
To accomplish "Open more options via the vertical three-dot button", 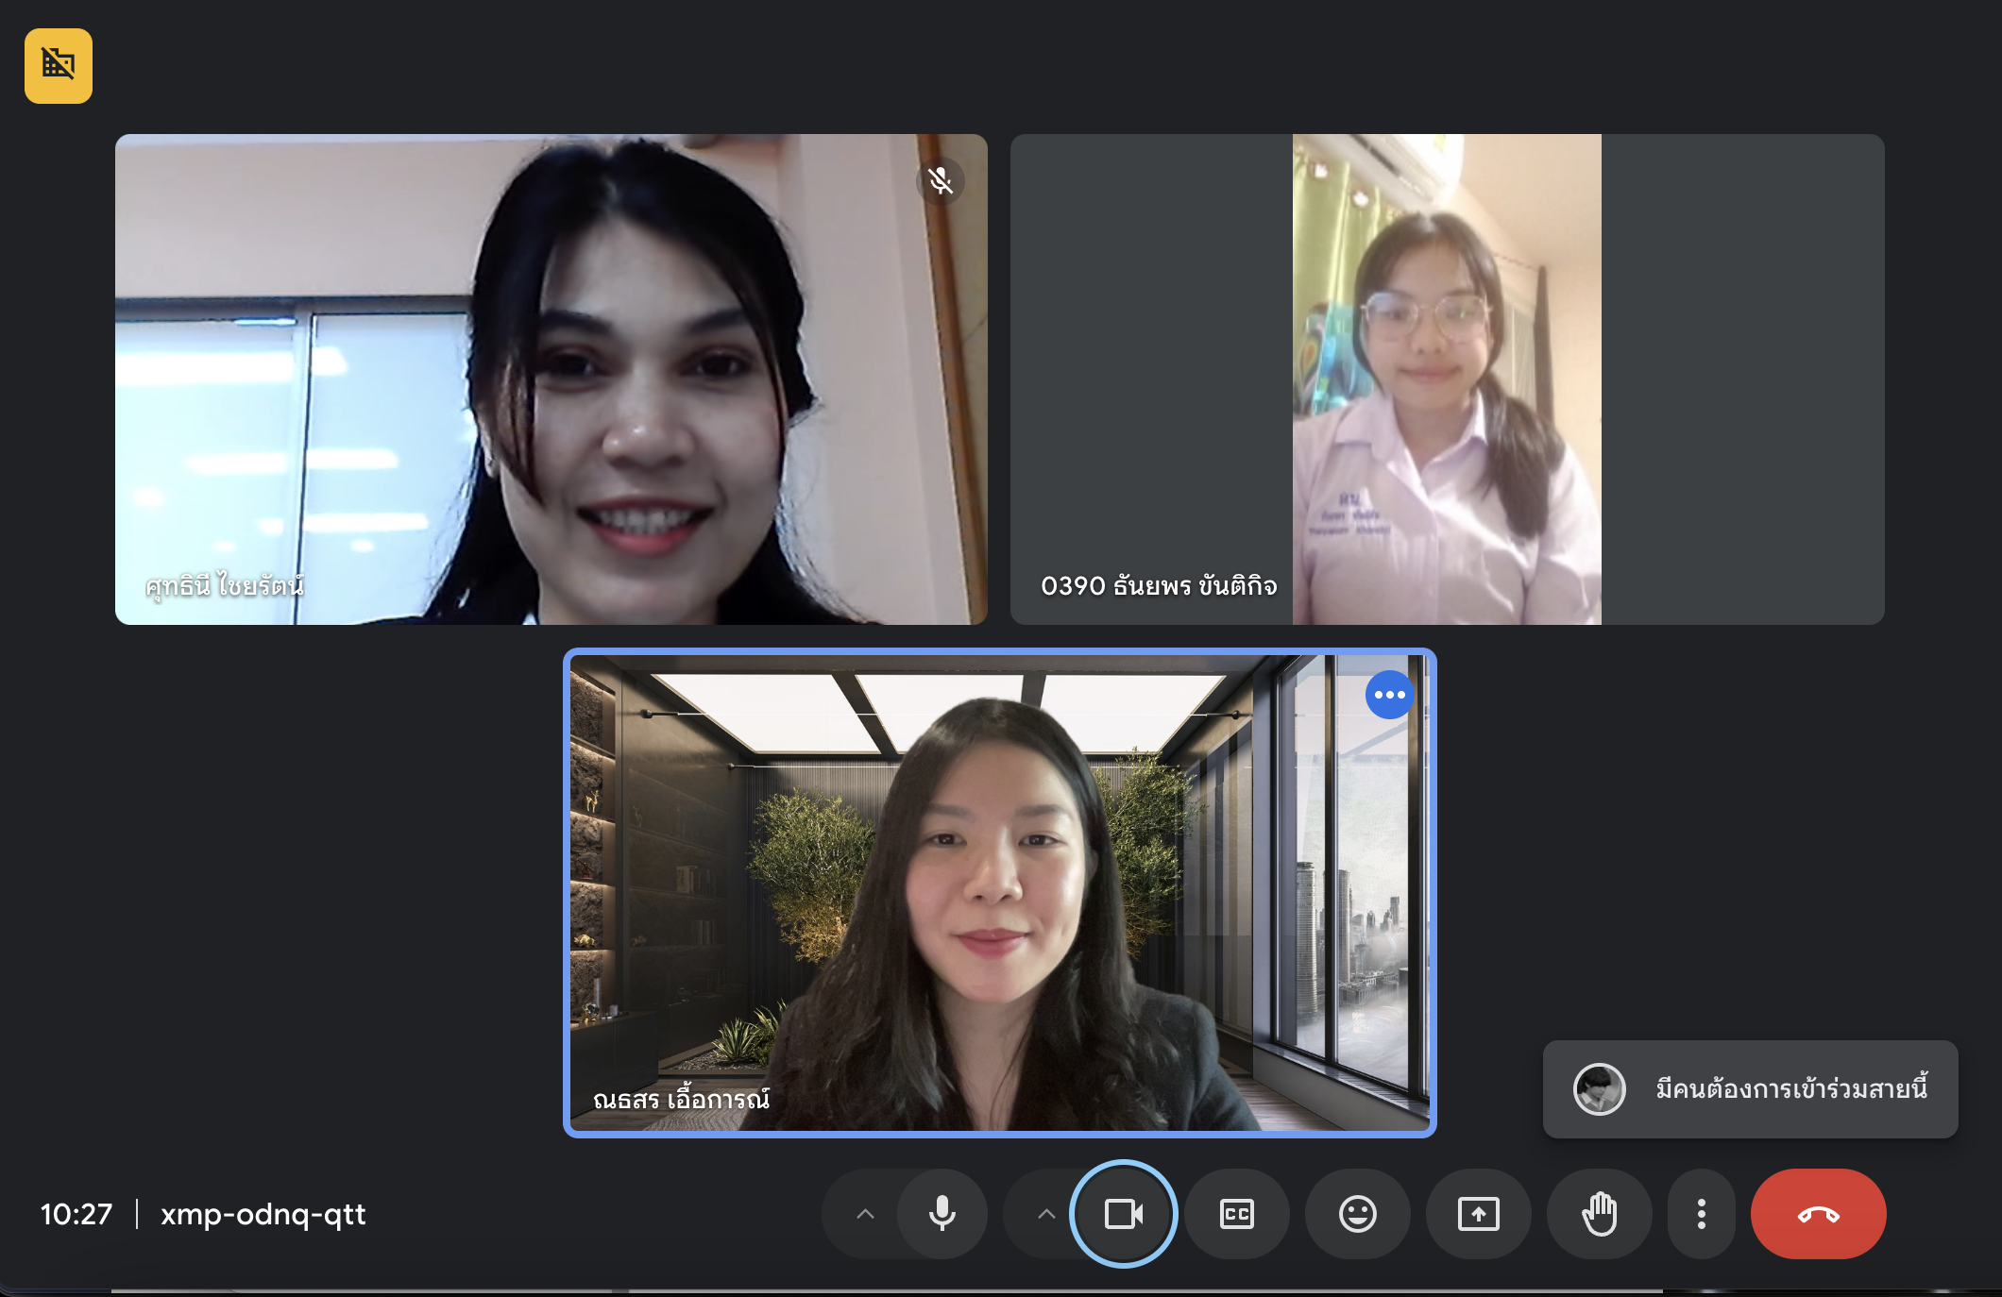I will pyautogui.click(x=1701, y=1214).
